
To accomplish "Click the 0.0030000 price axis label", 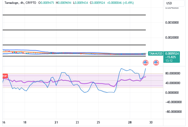I will (172, 23).
